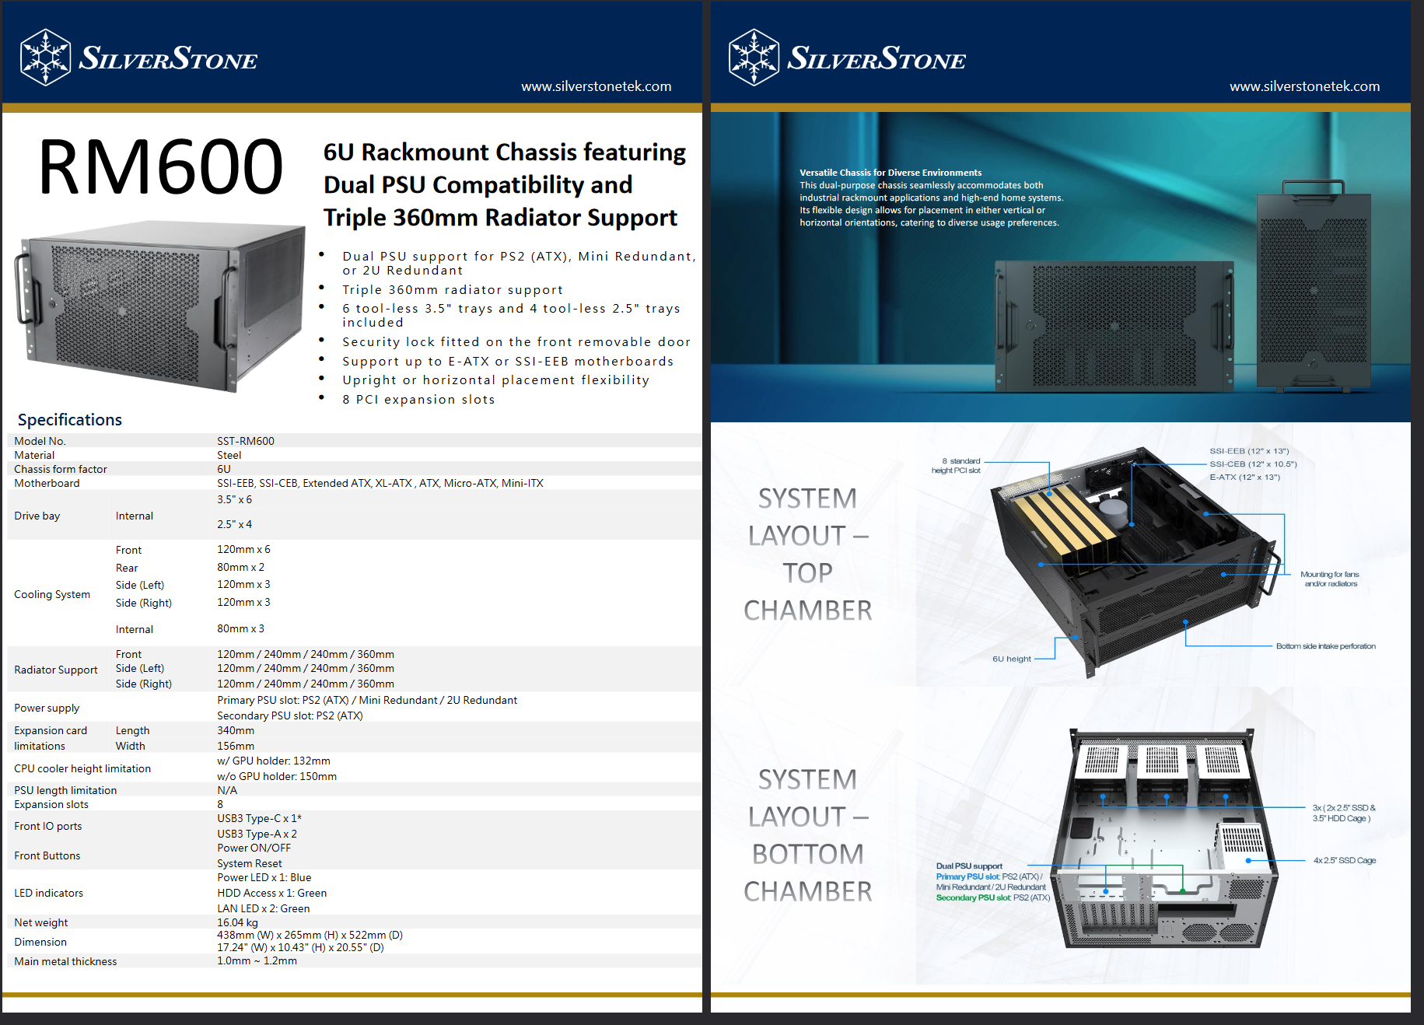Click the Specifications heading
This screenshot has height=1025, width=1424.
70,420
